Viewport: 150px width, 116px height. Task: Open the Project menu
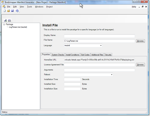tap(50, 7)
